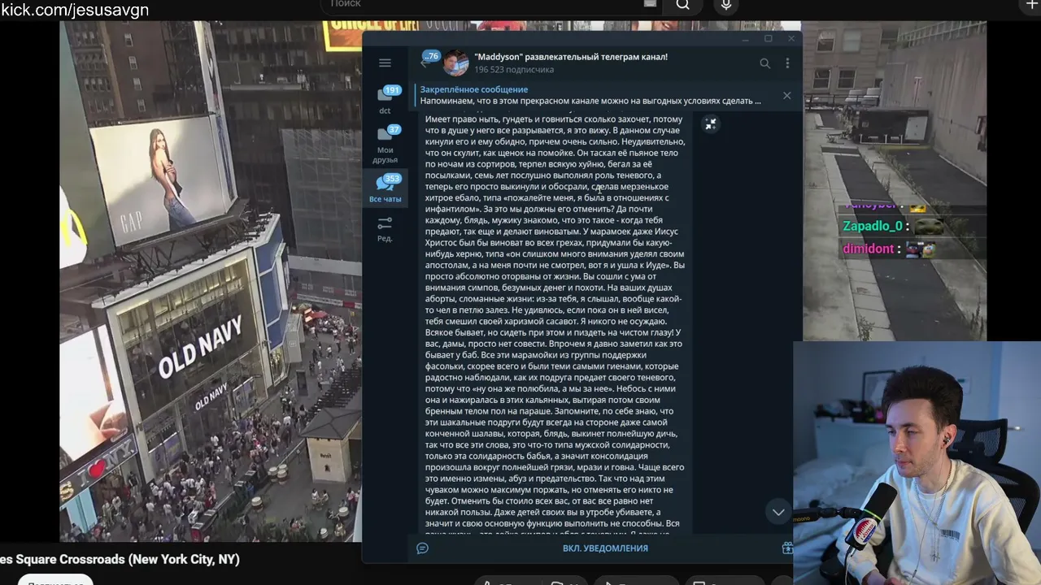Screen dimensions: 1041x585
Task: Click 'ВКЛ. УВЕДОМЛЕНИЯ' to unmute channel
Action: (x=605, y=548)
